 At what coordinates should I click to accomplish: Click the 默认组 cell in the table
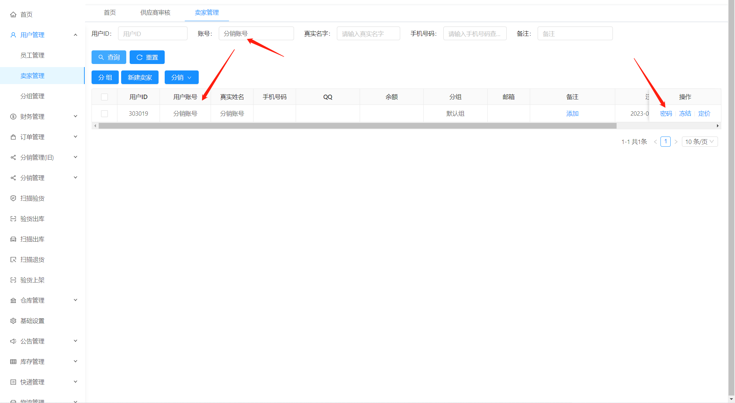[x=455, y=114]
